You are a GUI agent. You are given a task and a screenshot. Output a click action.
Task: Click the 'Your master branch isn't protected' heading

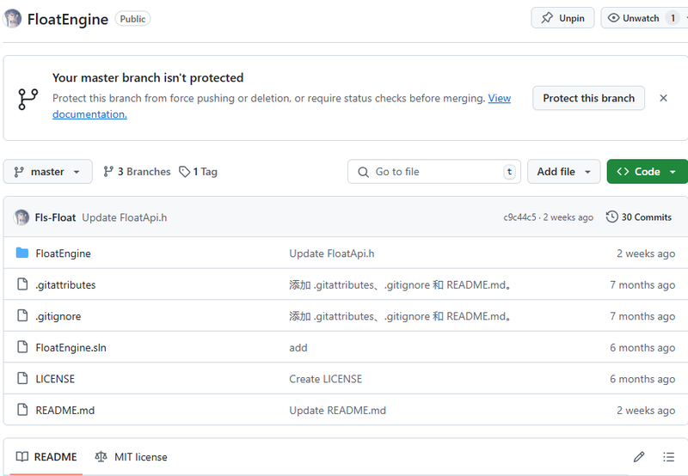point(148,77)
